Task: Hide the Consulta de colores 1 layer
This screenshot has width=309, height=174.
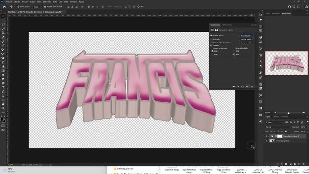Action: tap(267, 136)
